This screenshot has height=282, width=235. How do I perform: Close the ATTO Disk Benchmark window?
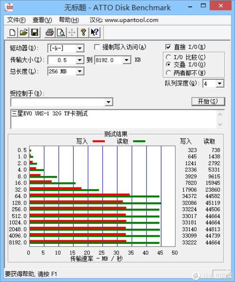click(220, 6)
